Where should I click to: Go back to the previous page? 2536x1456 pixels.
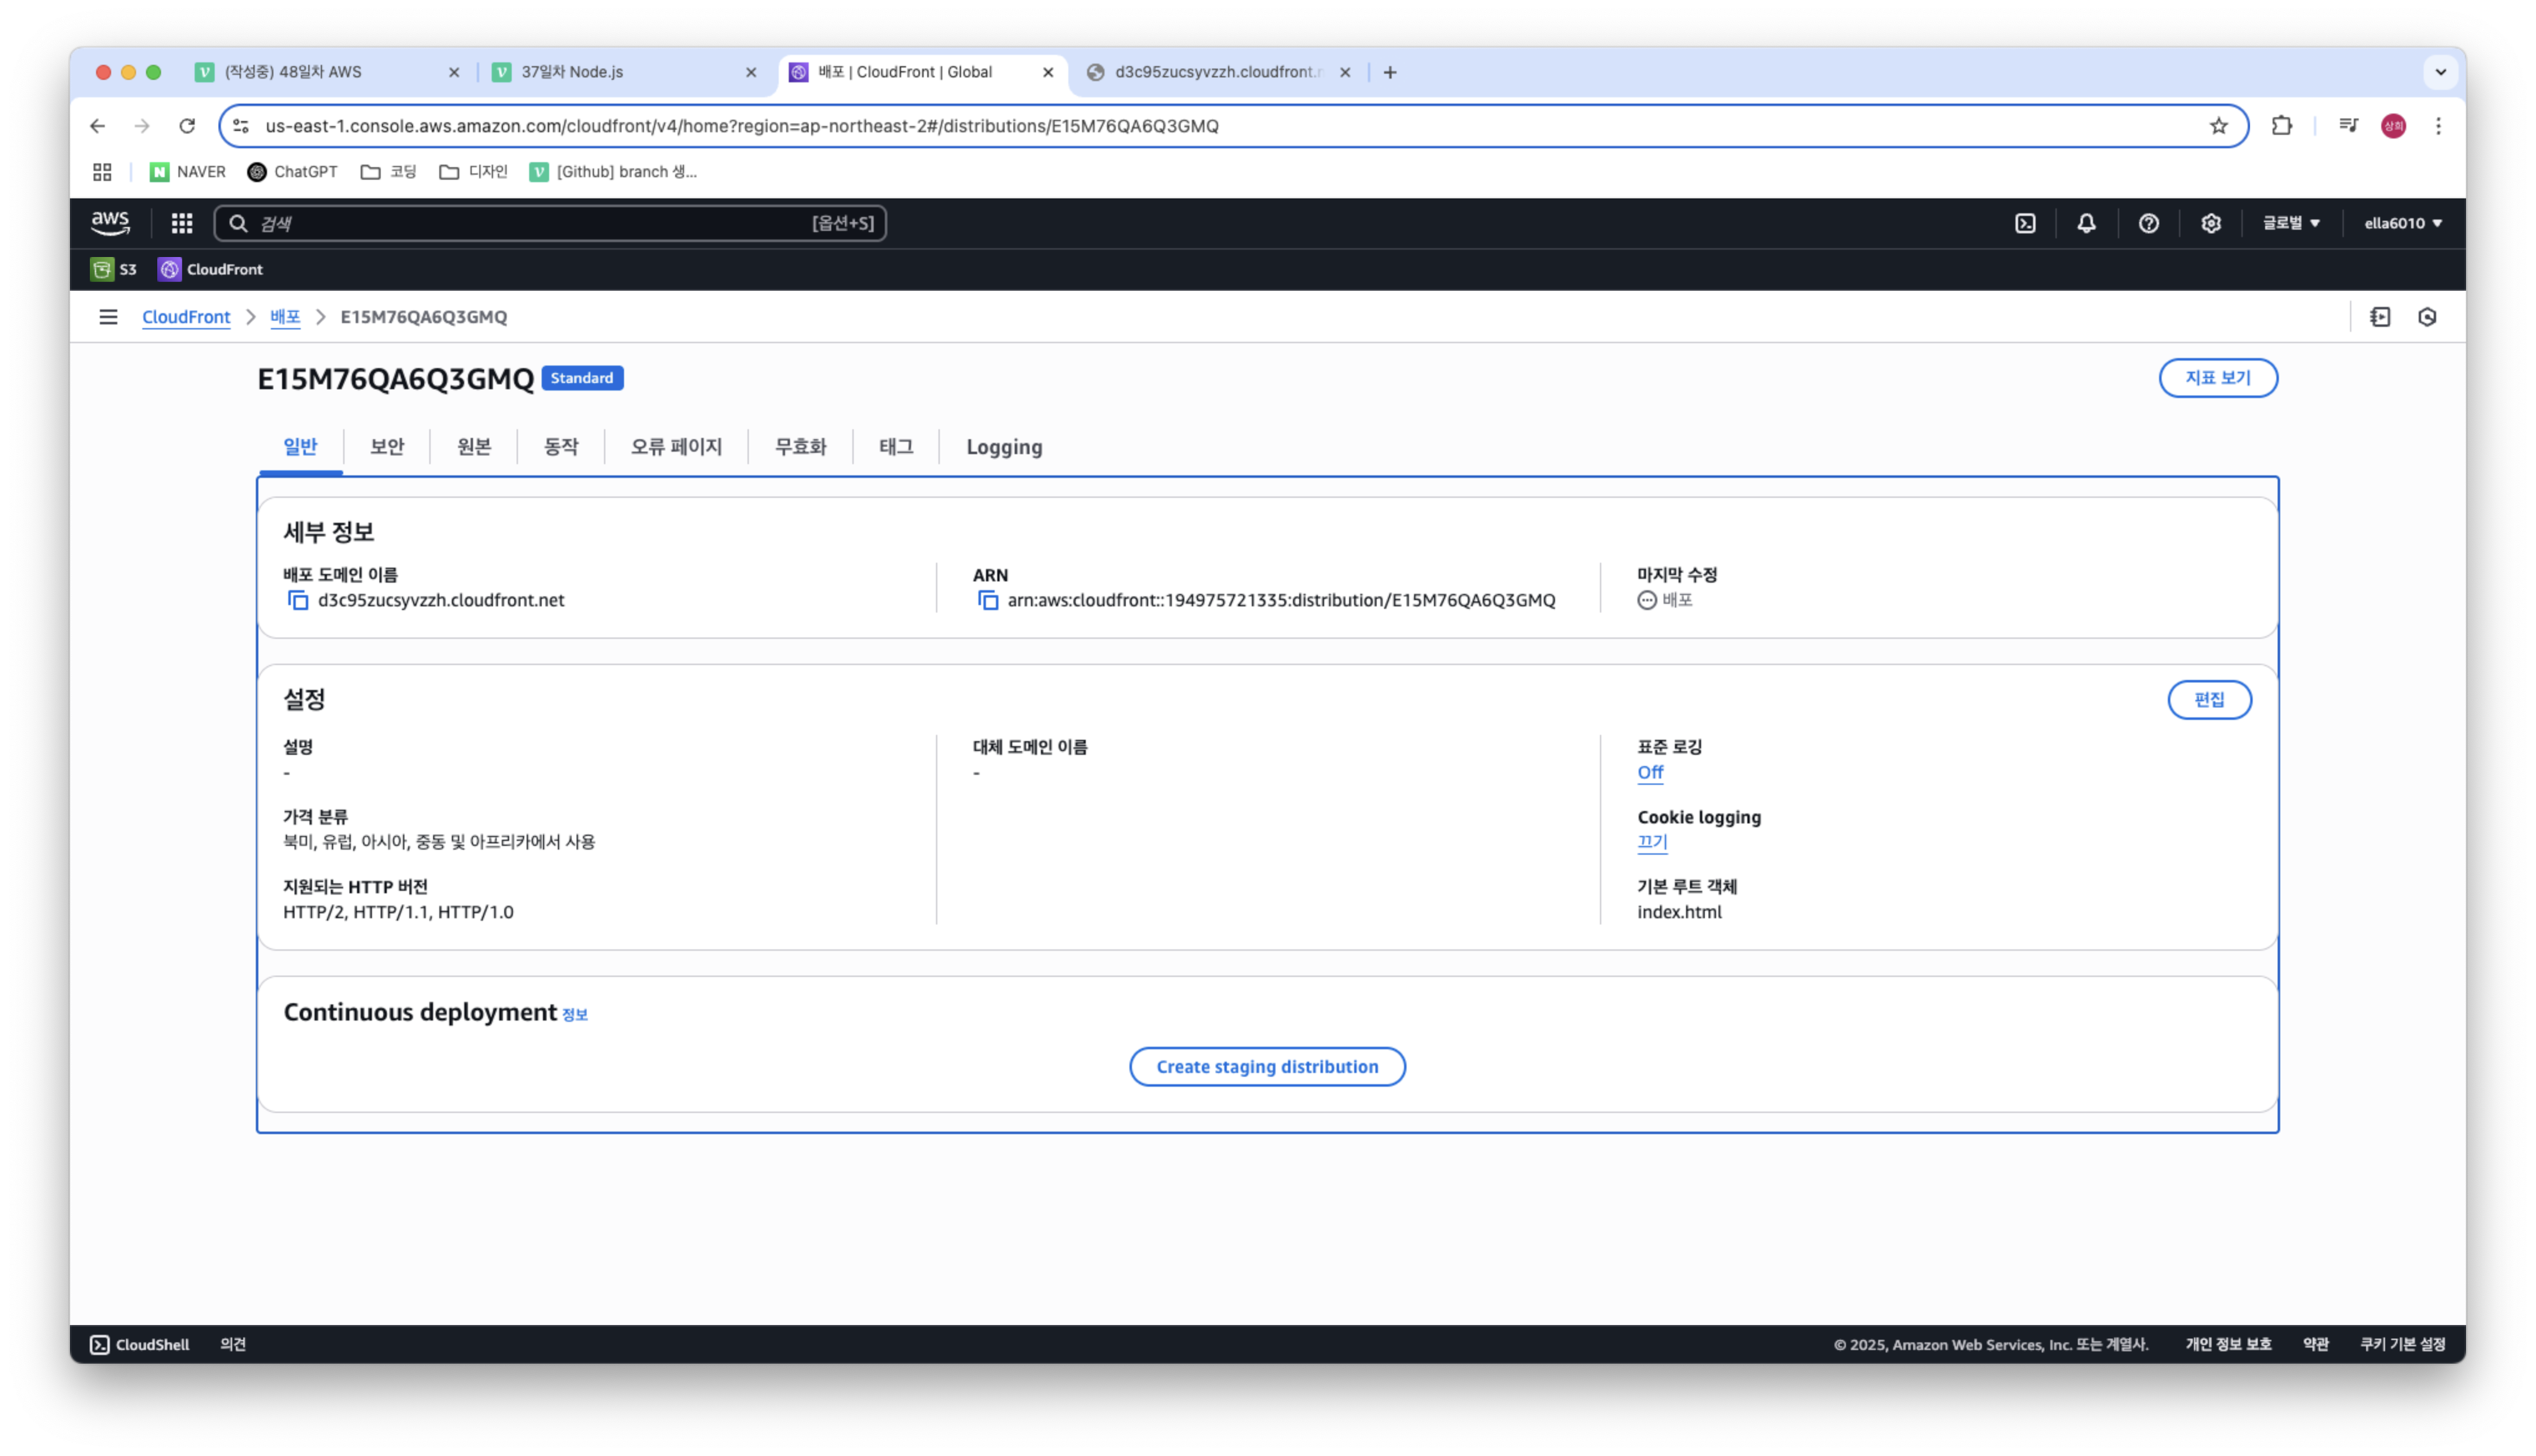[x=97, y=126]
